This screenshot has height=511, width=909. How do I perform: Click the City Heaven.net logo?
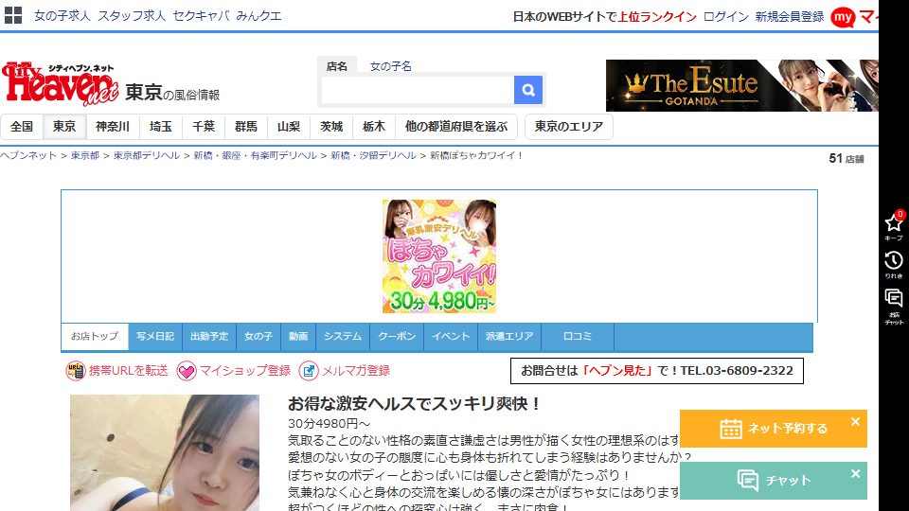coord(61,83)
